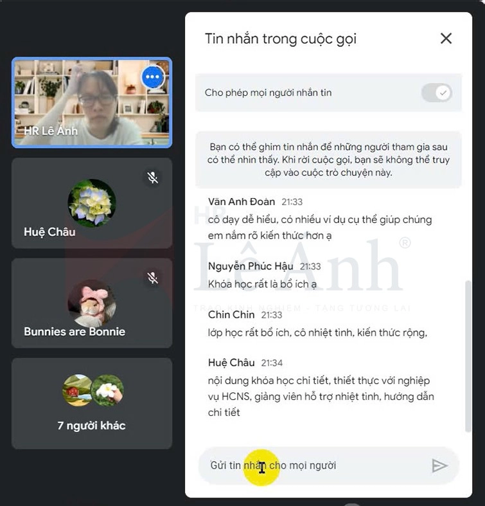Click the chat panel vertical scrollbar
Viewport: 485px width, 506px height.
tap(468, 356)
